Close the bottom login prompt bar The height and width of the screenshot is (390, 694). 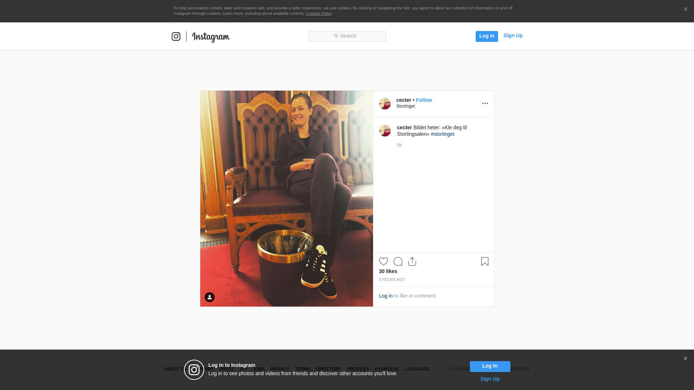coord(685,359)
